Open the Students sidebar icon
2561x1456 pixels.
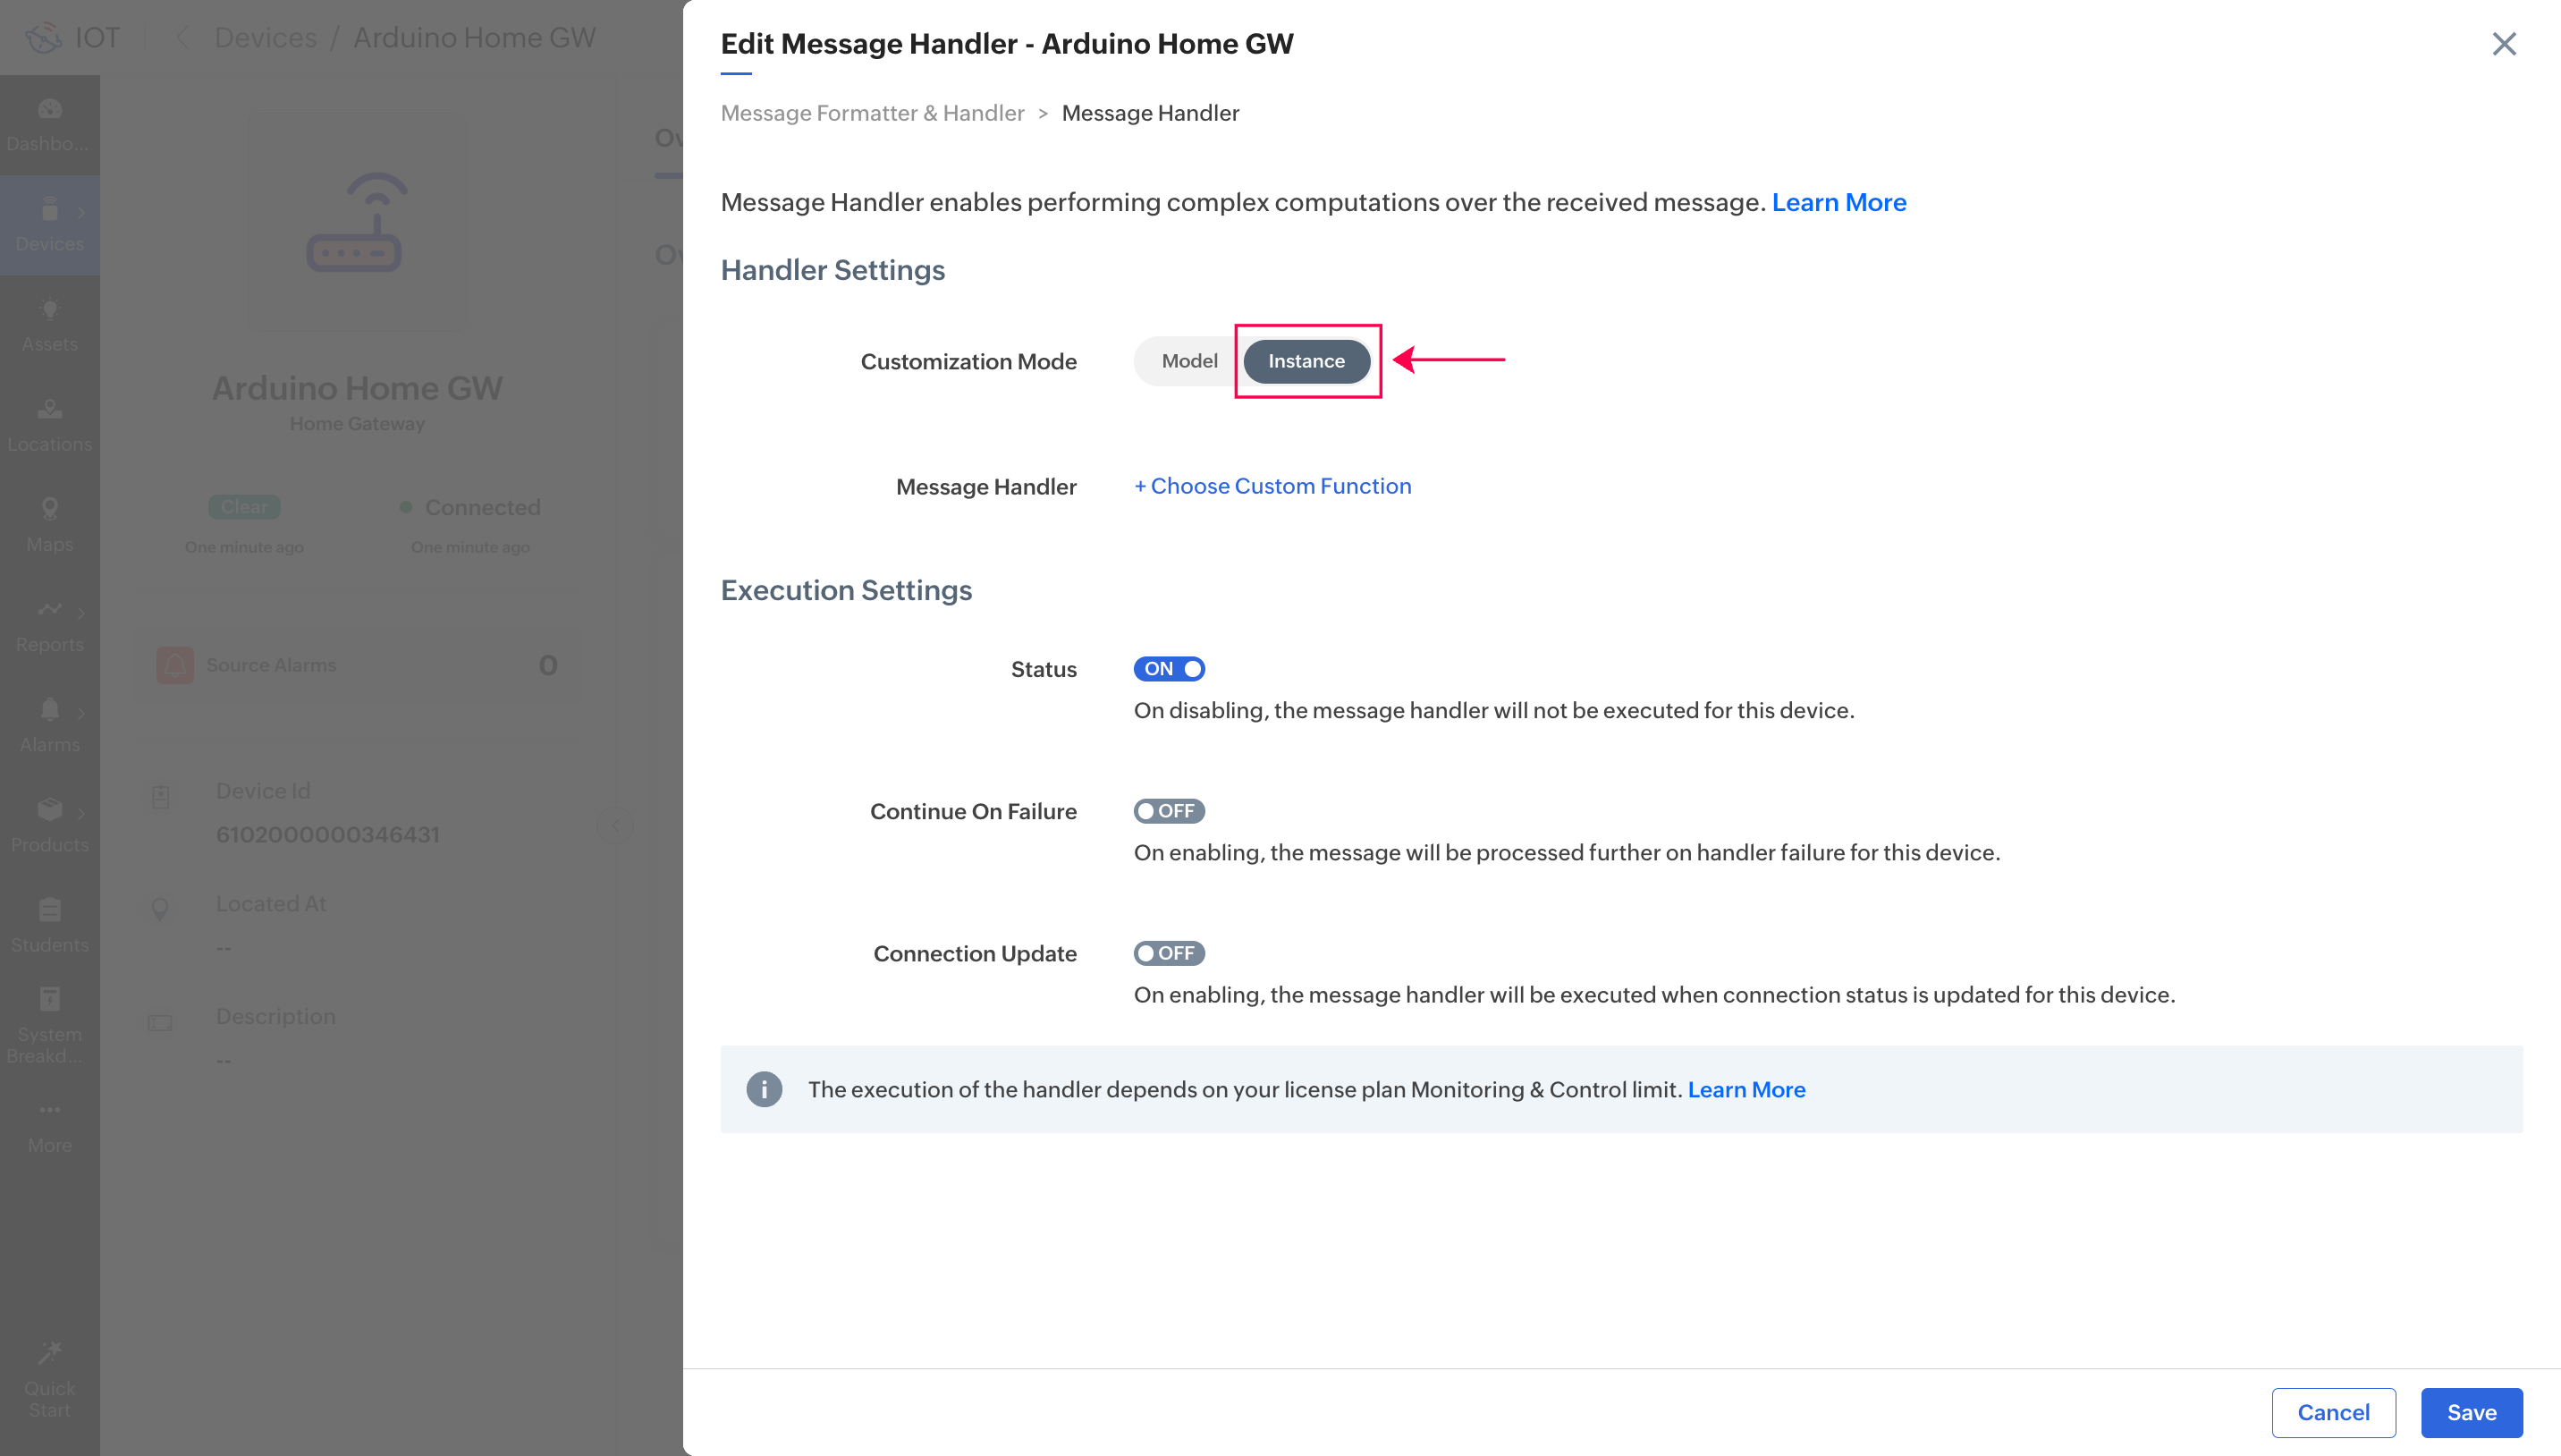[49, 911]
